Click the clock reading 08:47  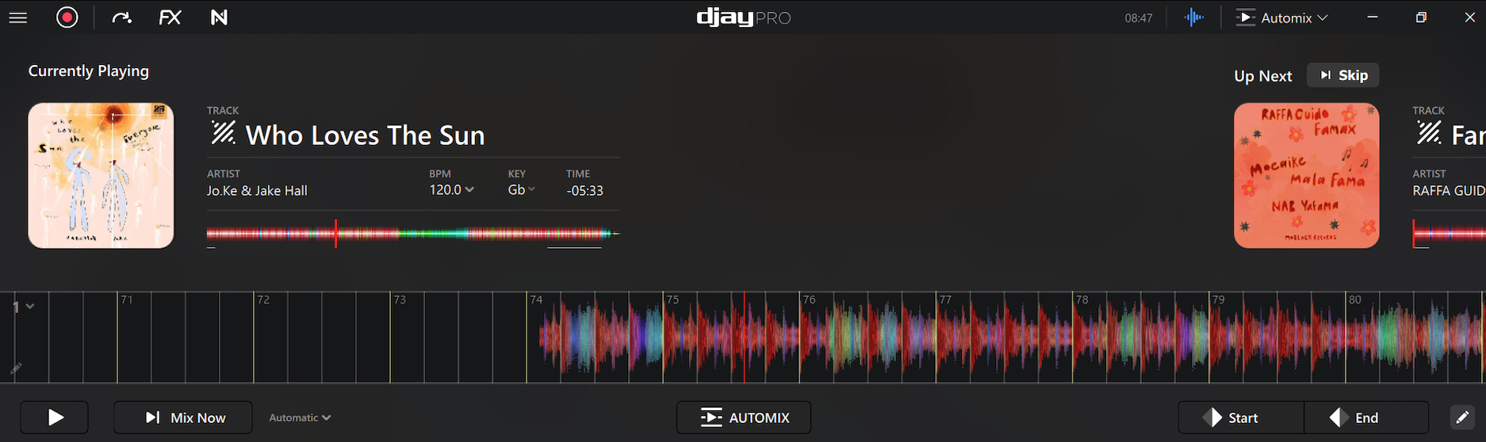pyautogui.click(x=1138, y=18)
